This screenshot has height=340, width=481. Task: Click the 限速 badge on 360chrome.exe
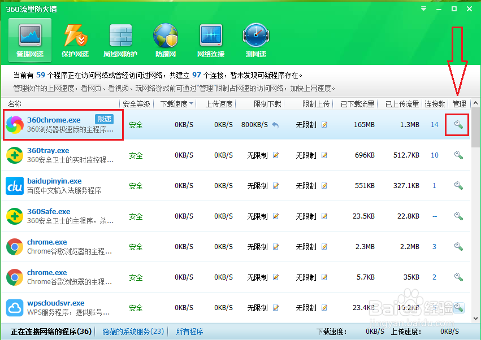(105, 119)
